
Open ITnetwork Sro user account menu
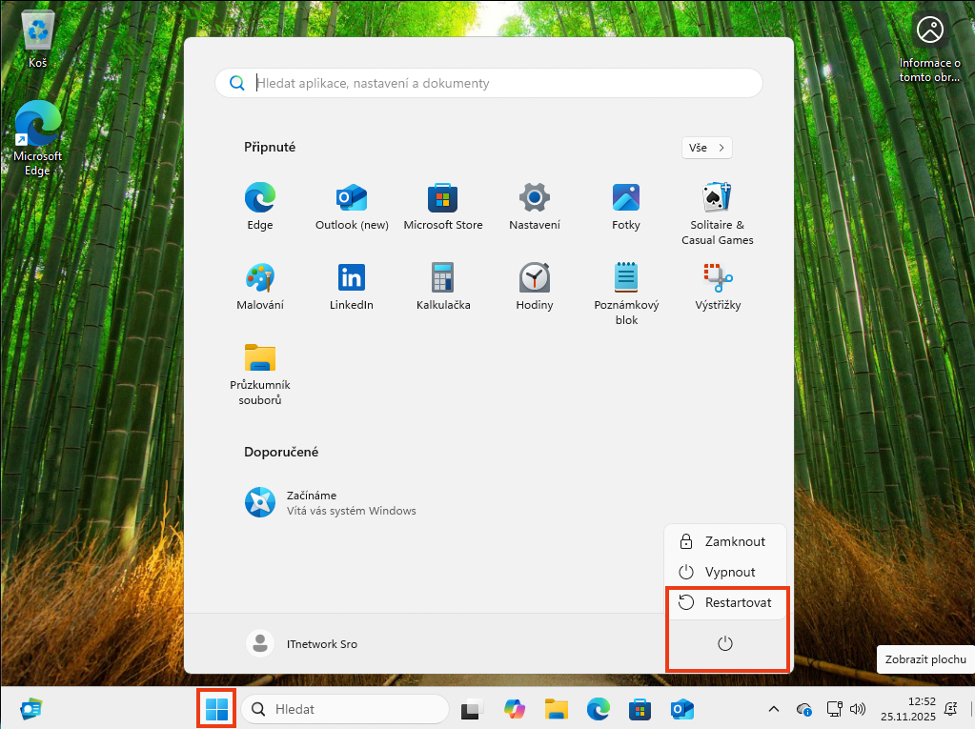pyautogui.click(x=303, y=644)
